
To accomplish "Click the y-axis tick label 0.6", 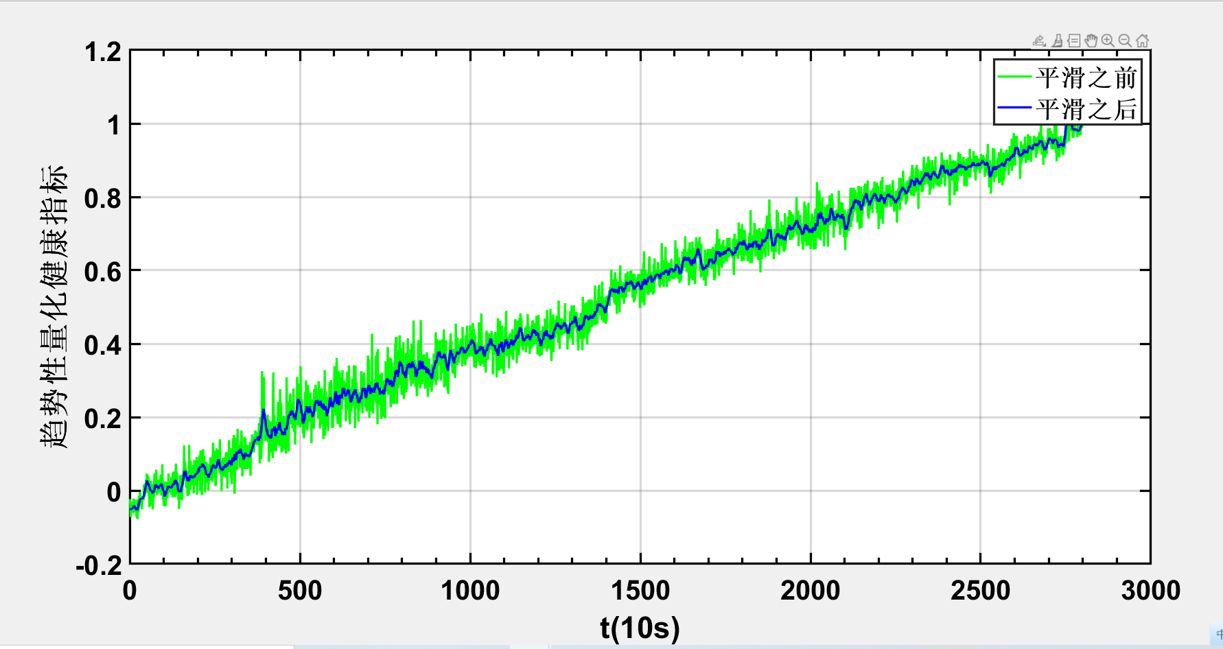I will point(103,272).
